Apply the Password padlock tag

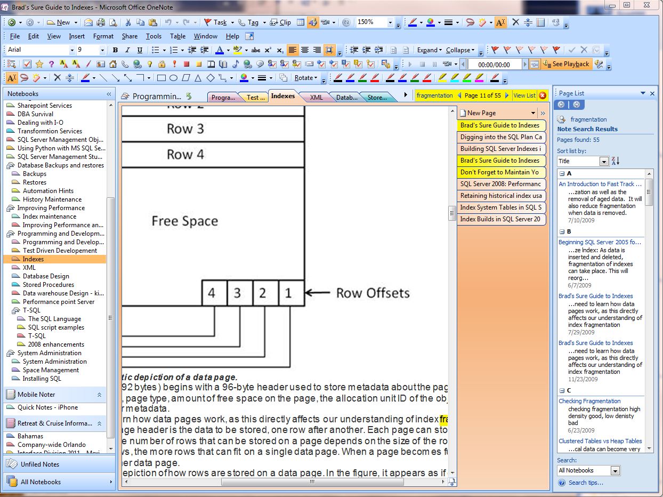click(162, 64)
